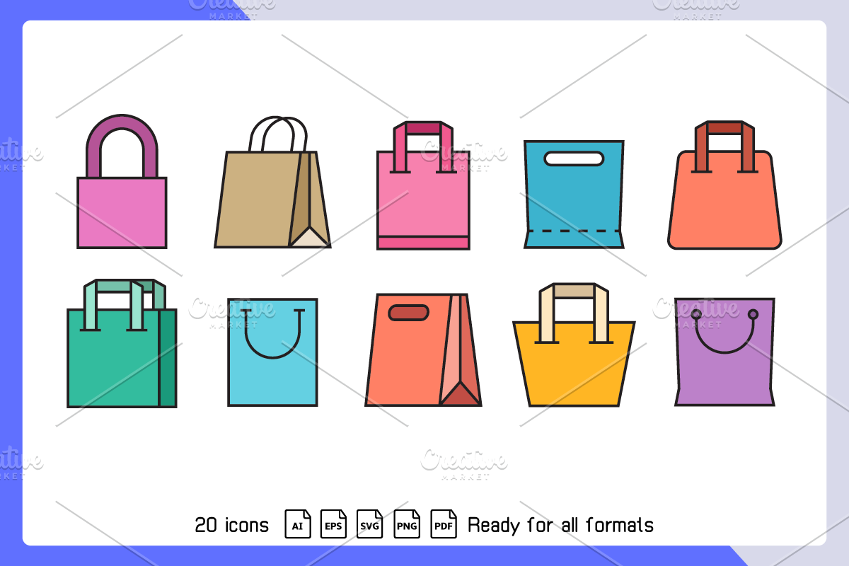Viewport: 849px width, 566px height.
Task: Click the "Ready for all formats" text
Action: tap(560, 526)
